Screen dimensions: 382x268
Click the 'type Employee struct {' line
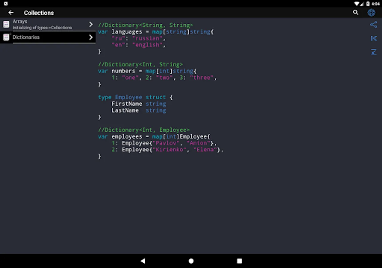[x=135, y=97]
